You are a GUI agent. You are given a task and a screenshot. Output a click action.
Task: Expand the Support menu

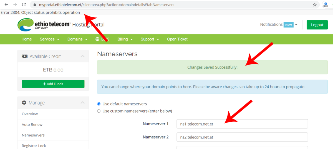pos(150,39)
